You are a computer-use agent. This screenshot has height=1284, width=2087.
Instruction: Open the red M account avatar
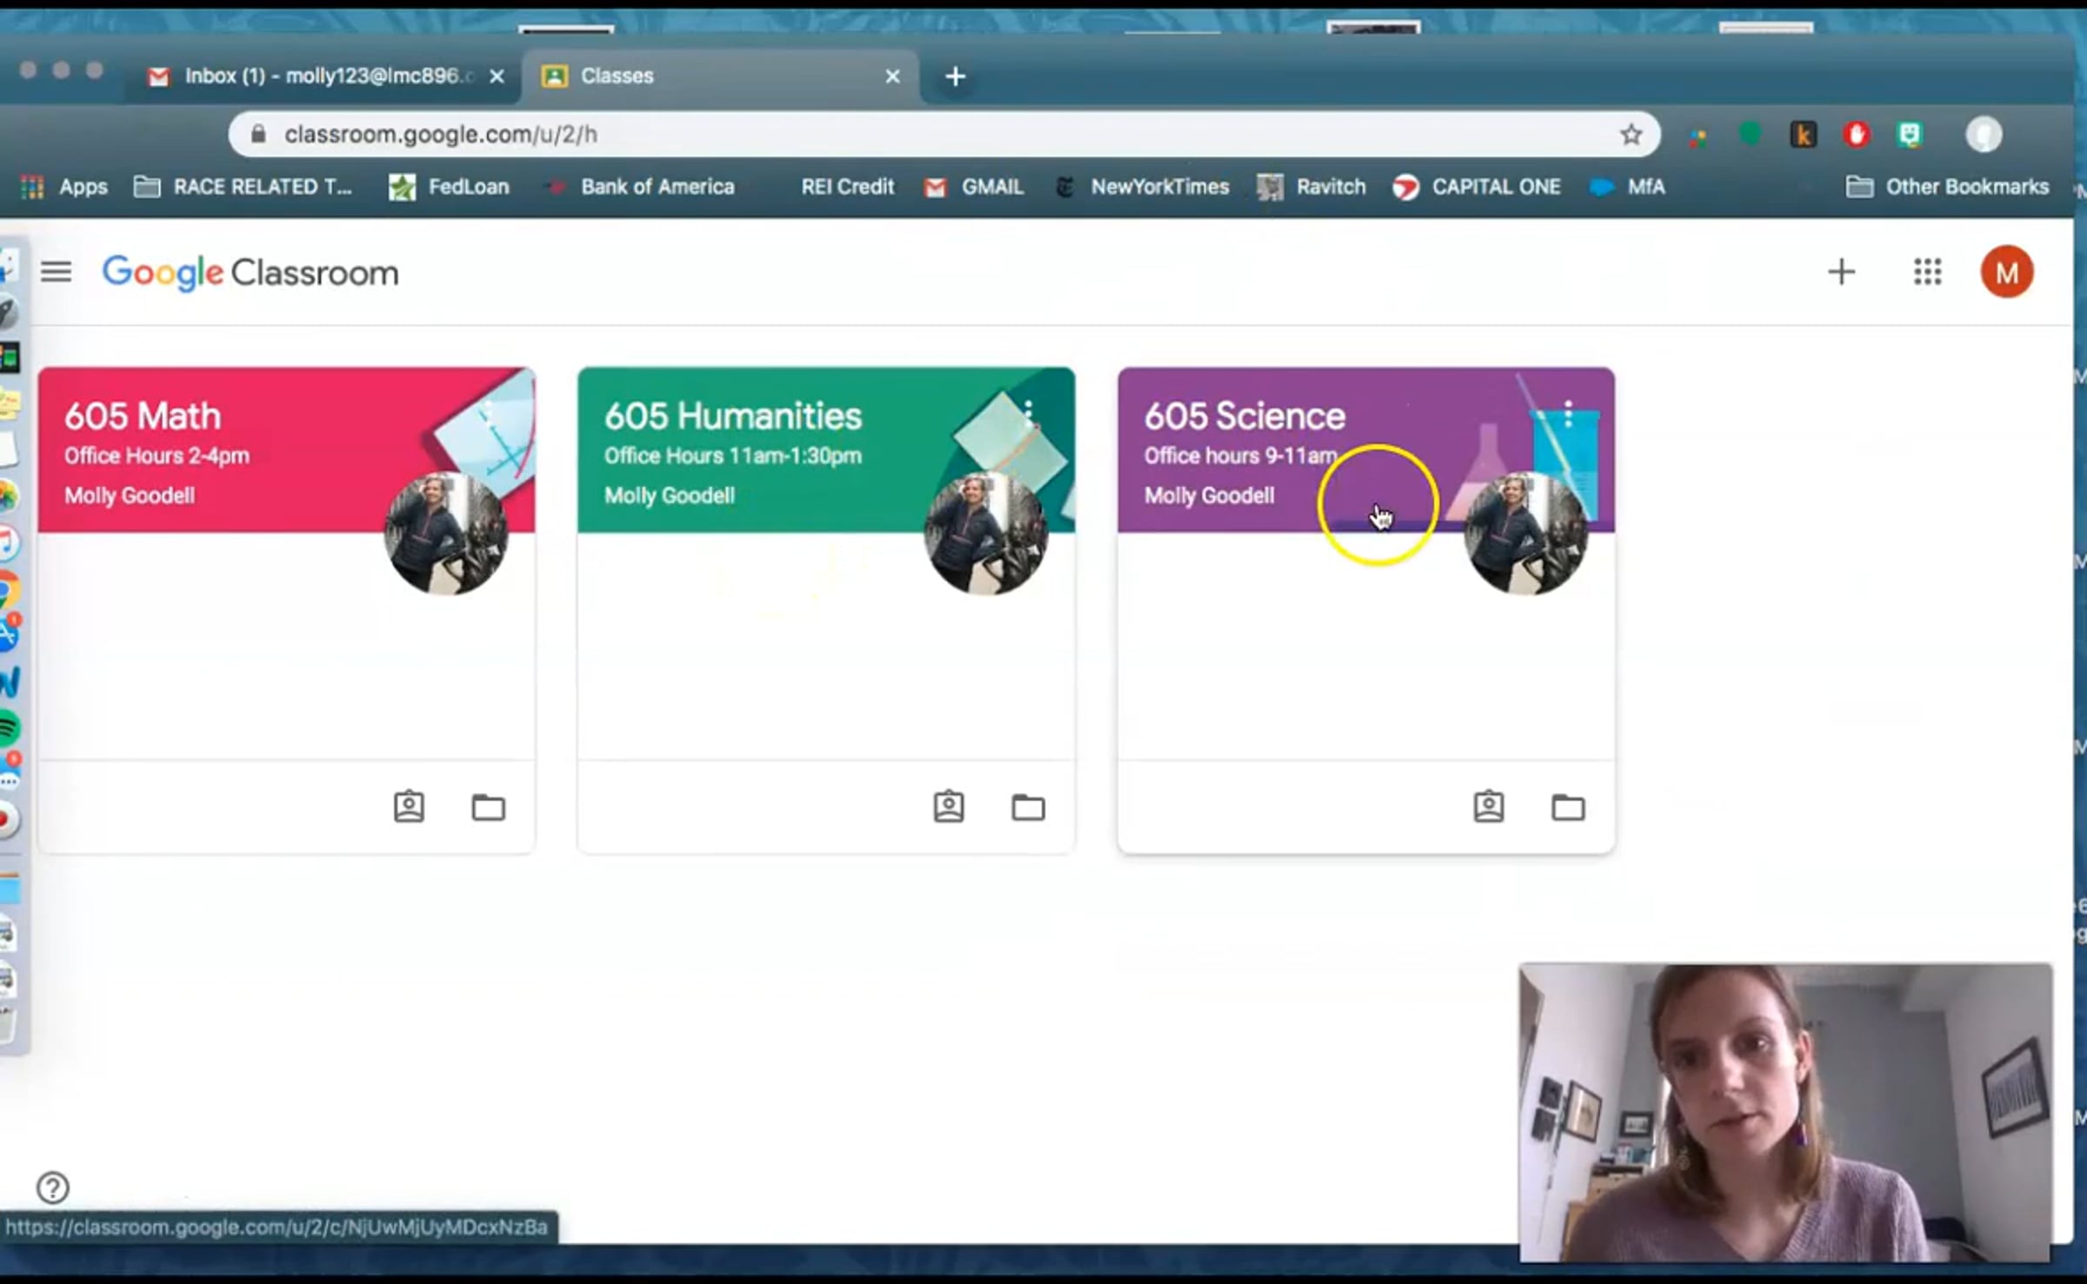point(2006,272)
